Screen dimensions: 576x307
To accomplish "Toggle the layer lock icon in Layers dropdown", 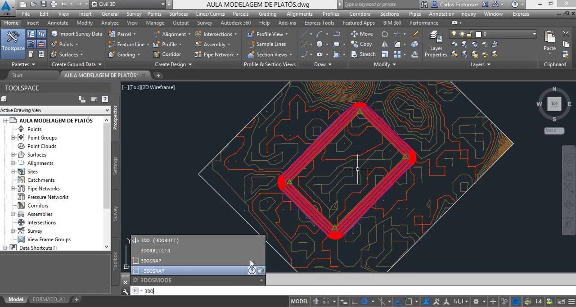I will pyautogui.click(x=469, y=34).
